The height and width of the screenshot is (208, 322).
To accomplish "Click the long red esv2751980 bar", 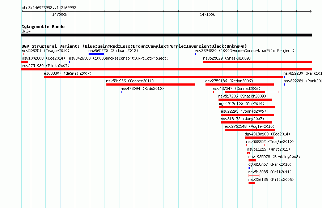I will tap(166, 69).
